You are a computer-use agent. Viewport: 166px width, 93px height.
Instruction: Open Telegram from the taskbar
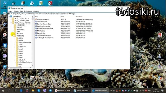click(51, 90)
